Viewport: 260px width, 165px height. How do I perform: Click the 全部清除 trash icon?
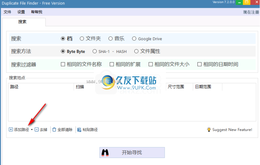54,129
